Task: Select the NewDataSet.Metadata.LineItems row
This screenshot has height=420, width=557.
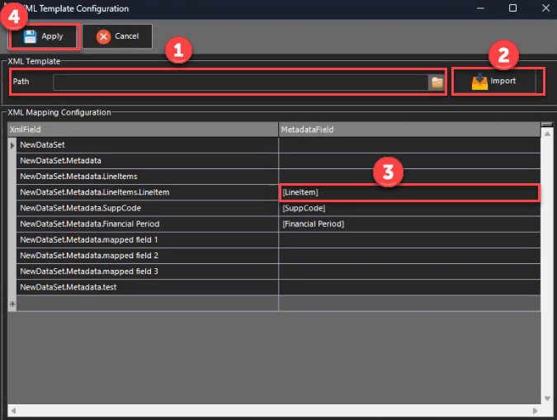Action: (147, 177)
